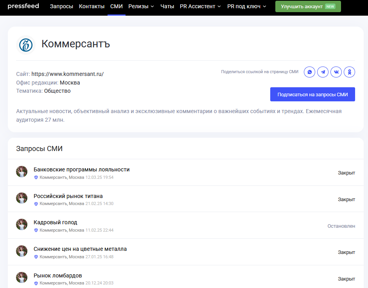368x288 pixels.
Task: Open request Кадровый голод
Action: point(56,222)
